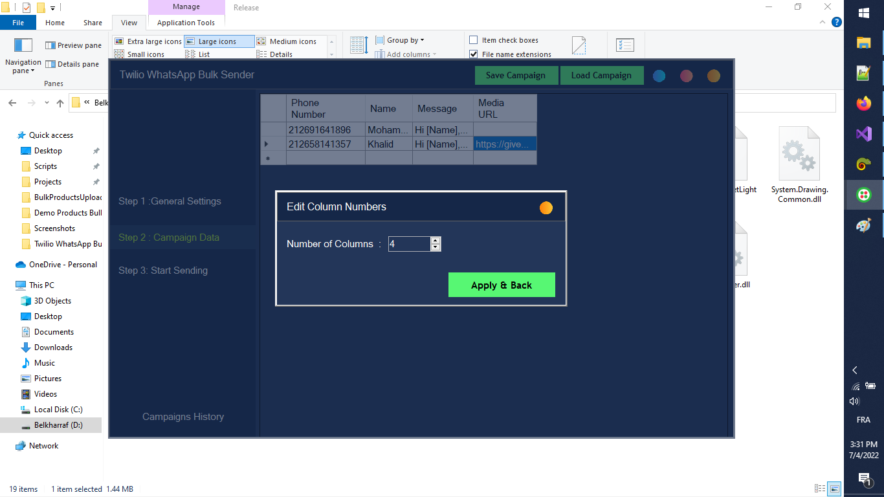Click New folder icon in quick access toolbar
This screenshot has width=884, height=497.
click(x=41, y=8)
